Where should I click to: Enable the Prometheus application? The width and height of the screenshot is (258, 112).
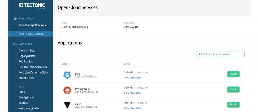tap(233, 89)
